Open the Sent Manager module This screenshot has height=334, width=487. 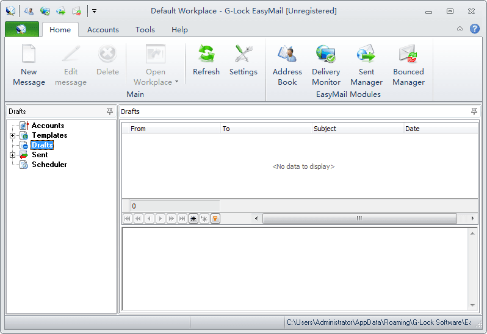pyautogui.click(x=366, y=65)
